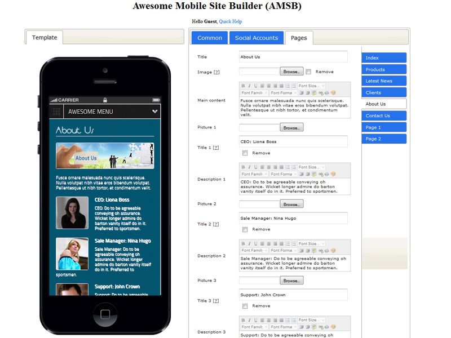Toggle underline in Description 3 editor toolbar
The height and width of the screenshot is (338, 451).
coord(256,320)
